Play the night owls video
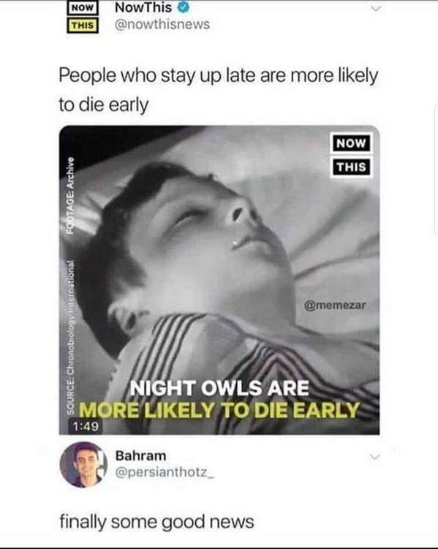Image resolution: width=438 pixels, height=549 pixels. 219,280
